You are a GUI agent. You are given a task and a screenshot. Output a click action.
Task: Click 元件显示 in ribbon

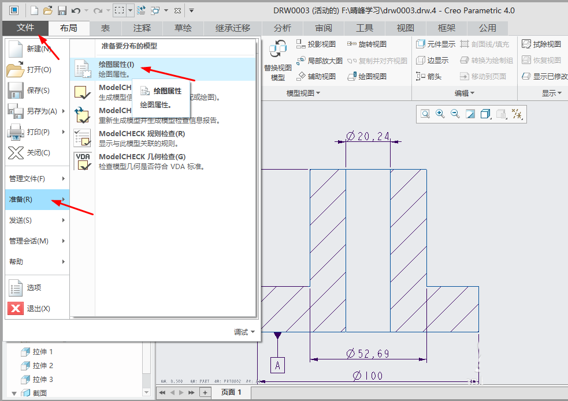(x=436, y=44)
